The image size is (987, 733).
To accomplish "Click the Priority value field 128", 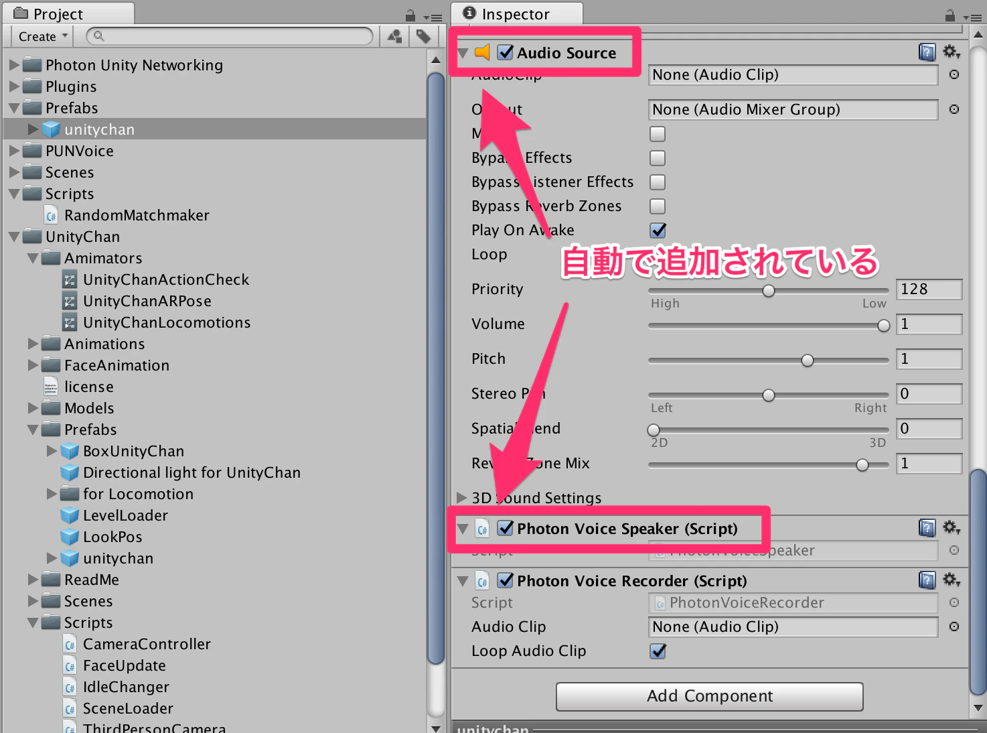I will point(929,289).
